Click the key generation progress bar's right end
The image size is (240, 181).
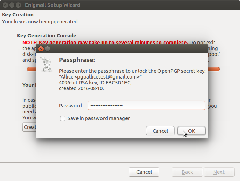[x=214, y=69]
